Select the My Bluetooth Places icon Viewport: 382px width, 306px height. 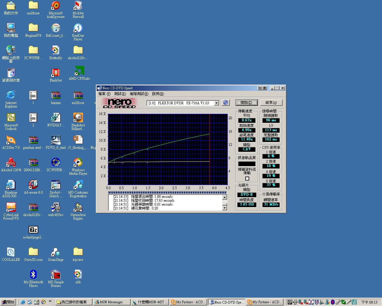33,279
